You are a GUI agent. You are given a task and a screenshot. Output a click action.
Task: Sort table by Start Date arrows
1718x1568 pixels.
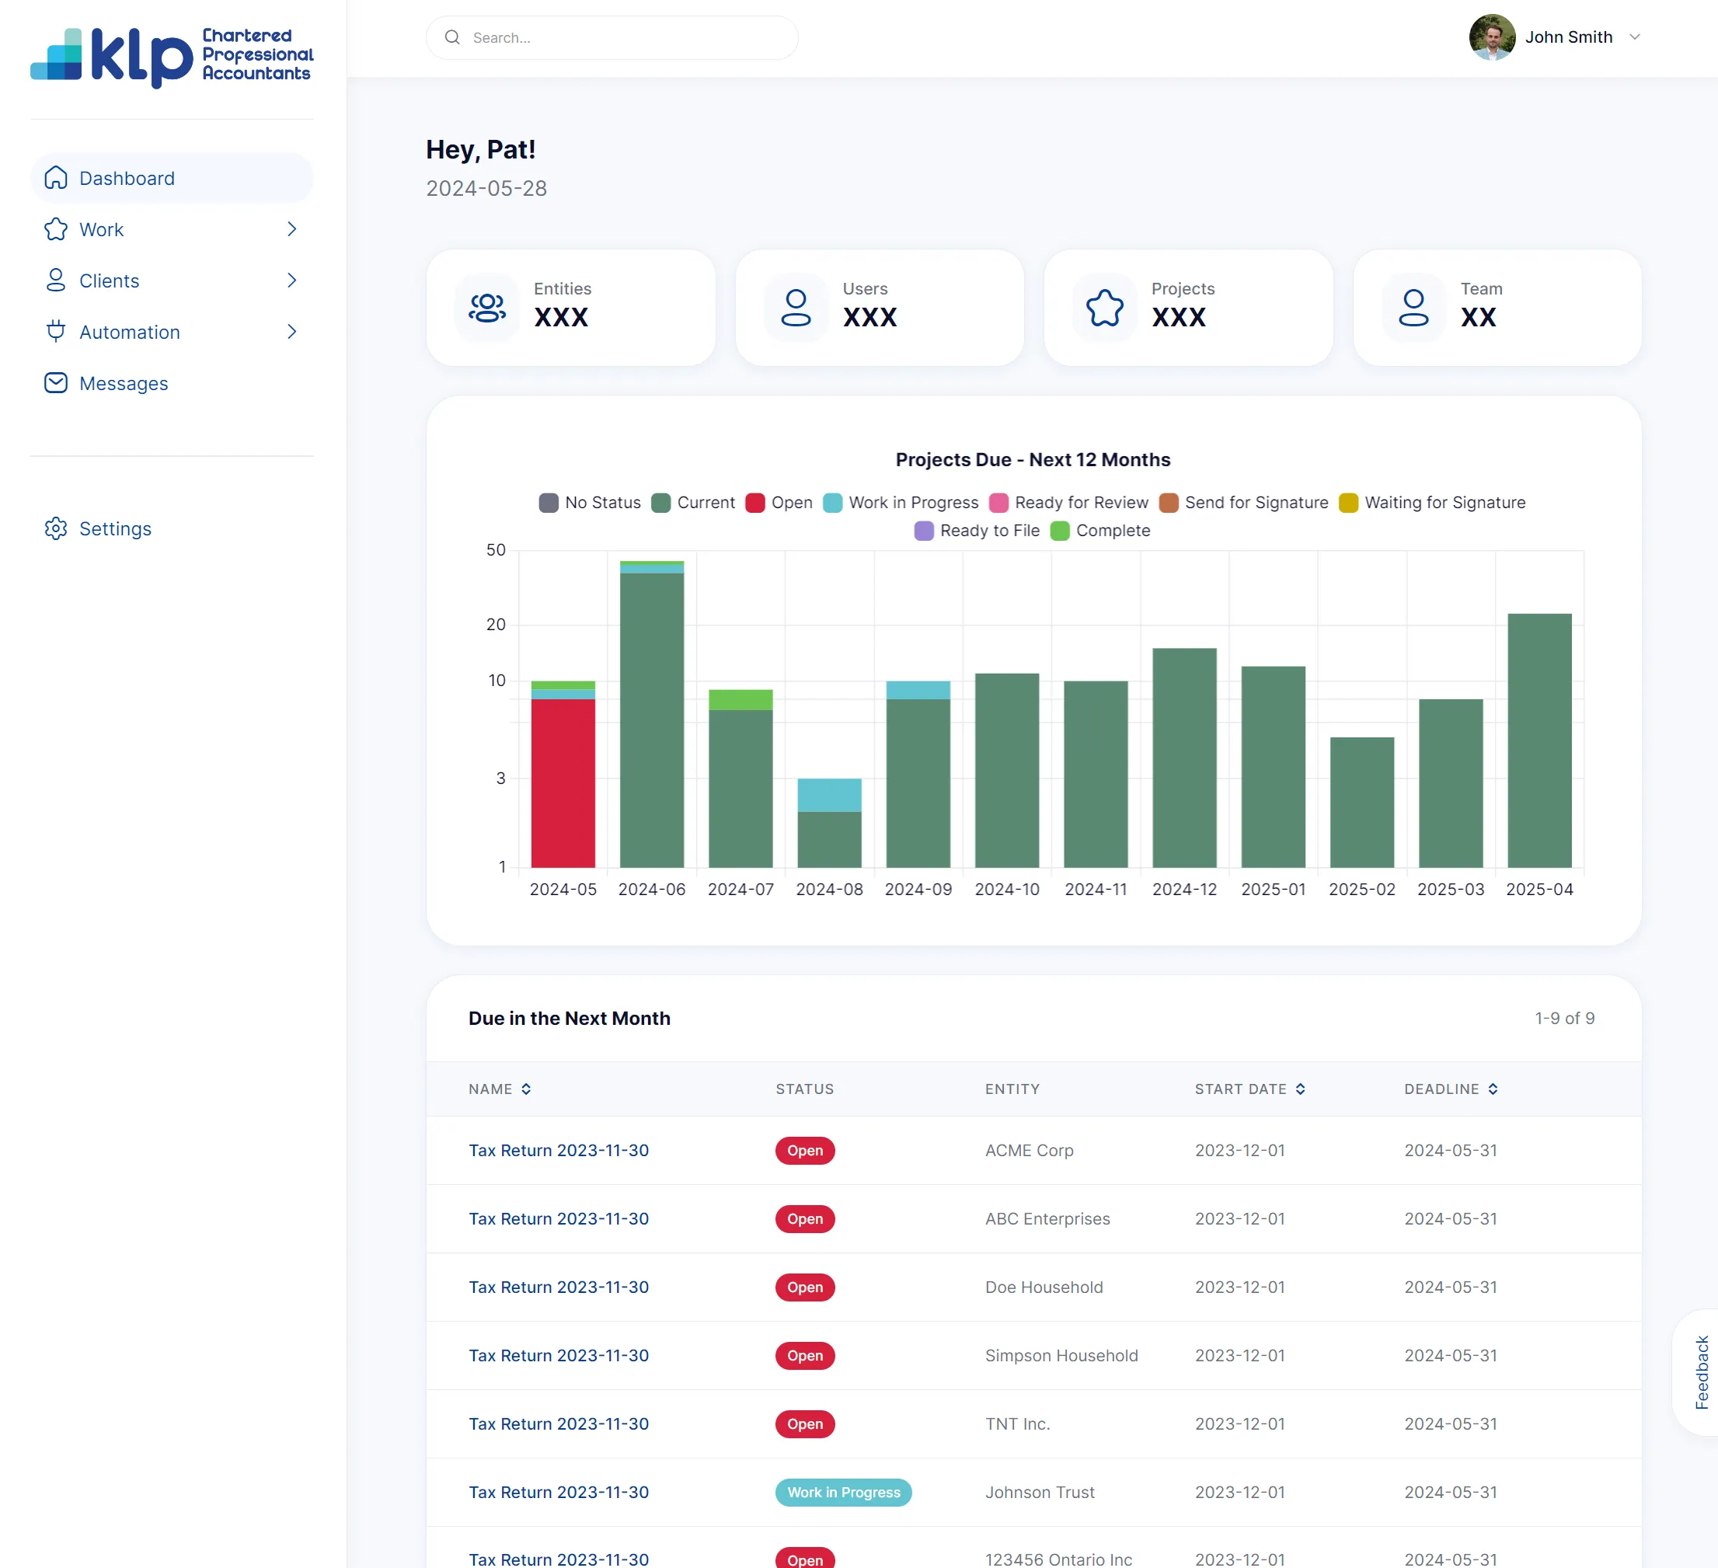click(1301, 1089)
